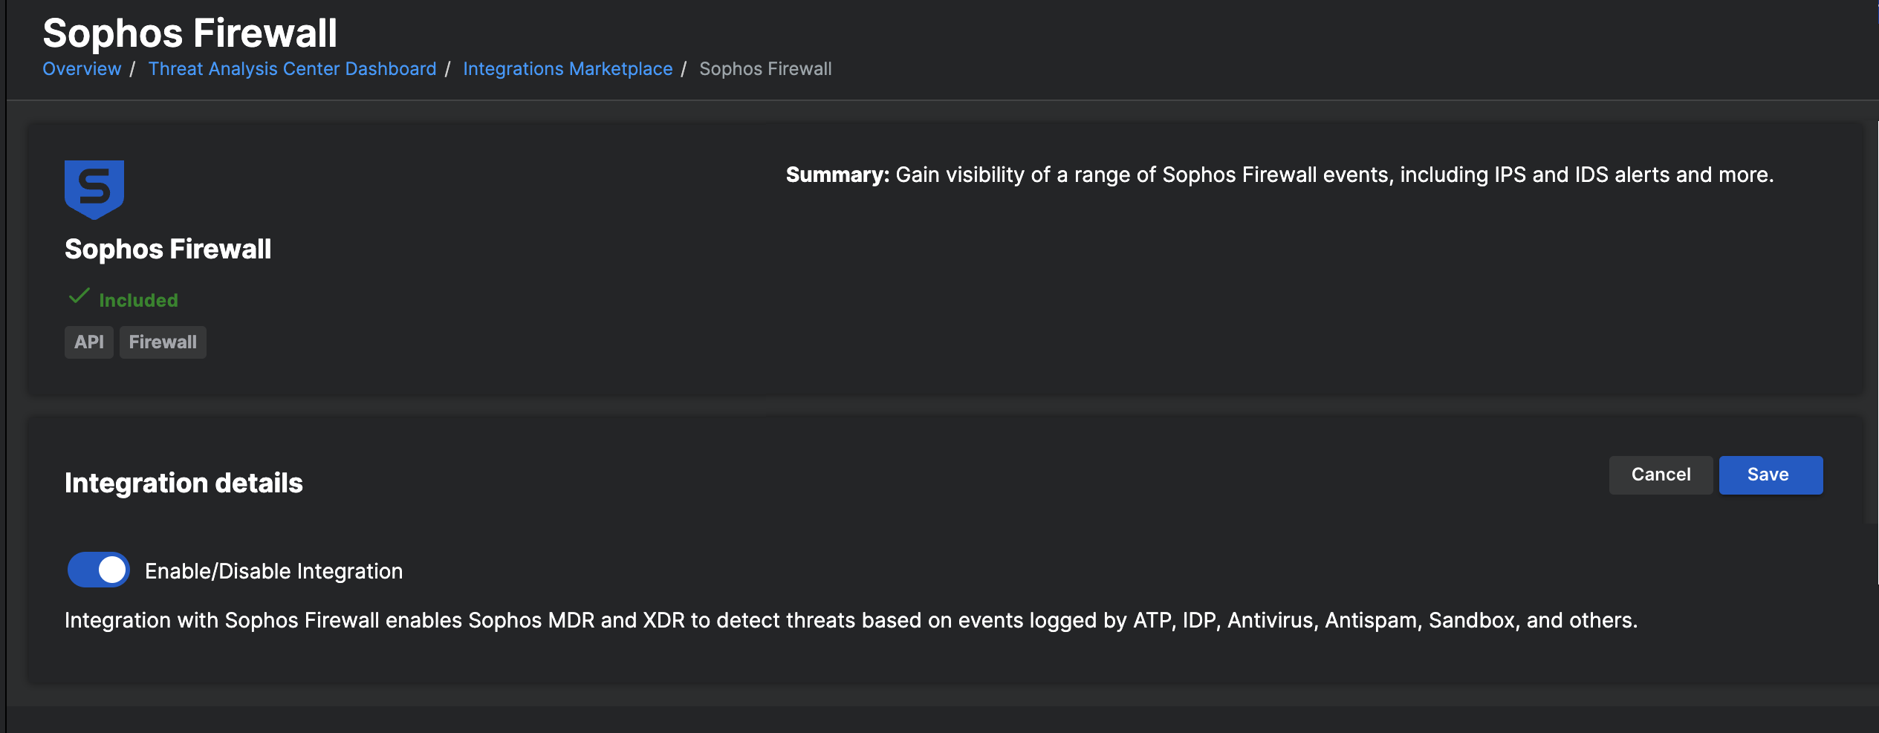Click the breadcrumb slash right after Overview
The height and width of the screenshot is (733, 1879).
pyautogui.click(x=132, y=69)
